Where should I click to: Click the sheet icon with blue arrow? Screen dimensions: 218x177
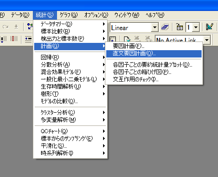point(113,39)
